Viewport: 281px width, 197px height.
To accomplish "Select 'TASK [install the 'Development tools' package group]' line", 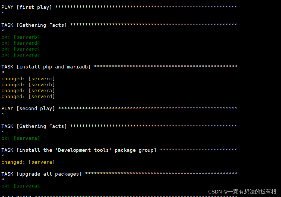I will [119, 150].
